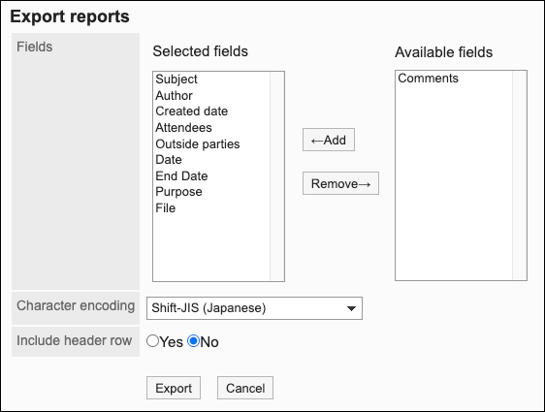This screenshot has height=412, width=545.
Task: Click the Available fields list scrollbar
Action: tap(519, 175)
